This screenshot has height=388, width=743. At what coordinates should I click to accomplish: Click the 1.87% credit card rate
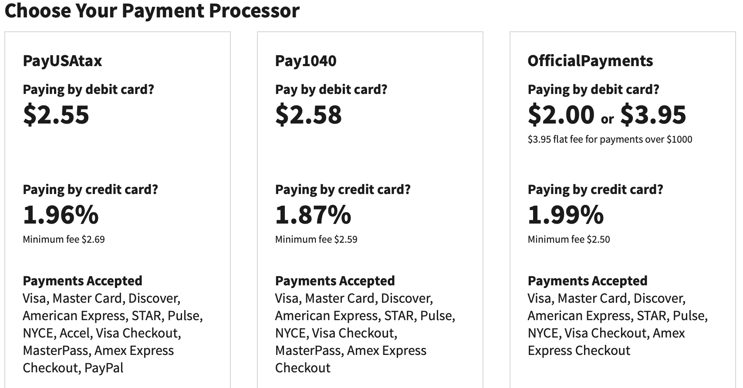point(313,215)
